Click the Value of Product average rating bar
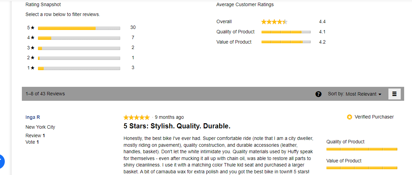 (286, 42)
